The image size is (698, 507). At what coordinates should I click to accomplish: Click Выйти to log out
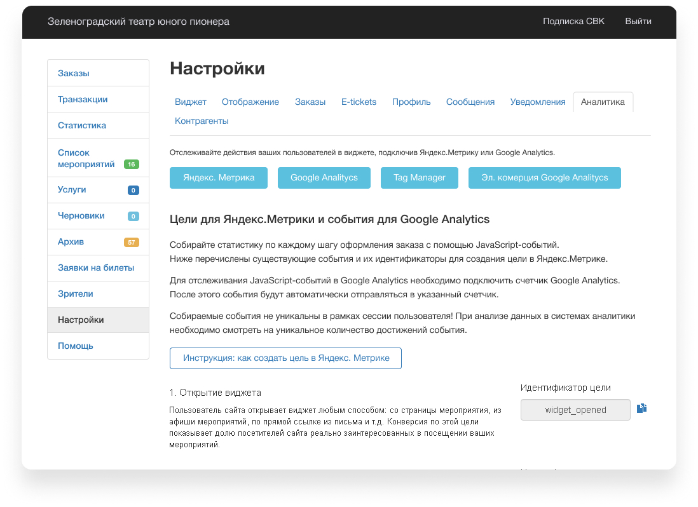click(x=638, y=22)
